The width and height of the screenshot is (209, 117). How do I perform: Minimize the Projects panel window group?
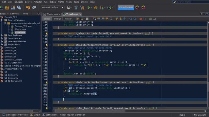pyautogui.click(x=39, y=14)
